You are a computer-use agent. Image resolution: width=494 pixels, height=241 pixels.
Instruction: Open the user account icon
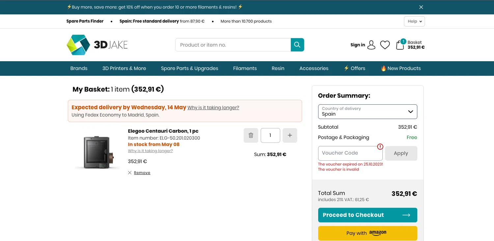tap(371, 45)
